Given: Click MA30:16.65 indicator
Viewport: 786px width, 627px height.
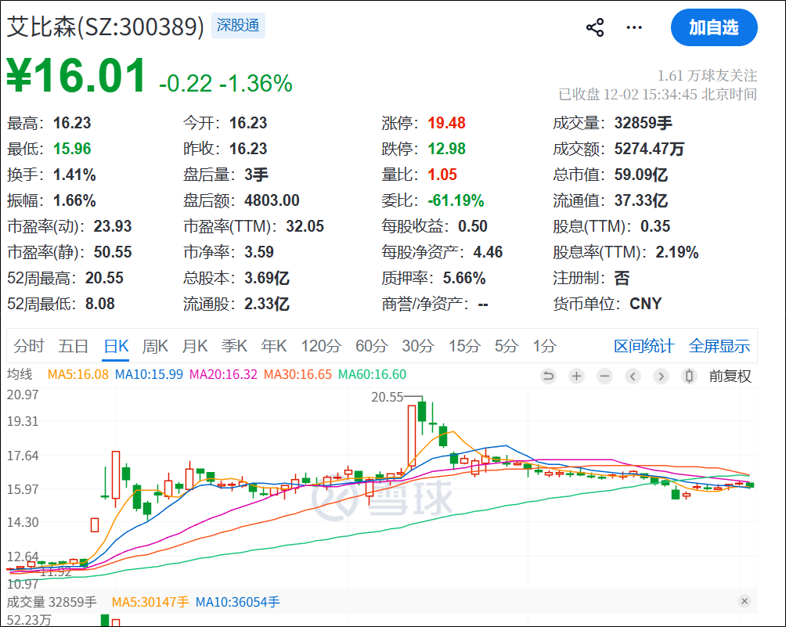Looking at the screenshot, I should pyautogui.click(x=297, y=374).
